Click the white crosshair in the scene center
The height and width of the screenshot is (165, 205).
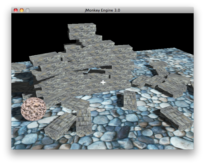tap(103, 82)
